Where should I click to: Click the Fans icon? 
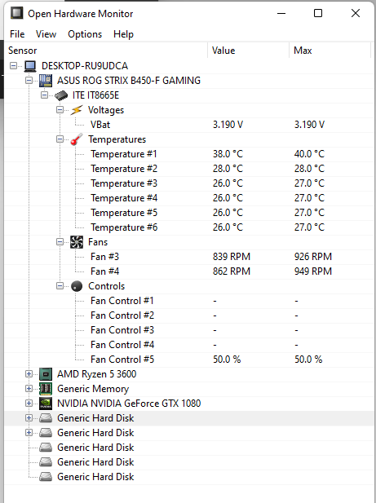[x=77, y=242]
